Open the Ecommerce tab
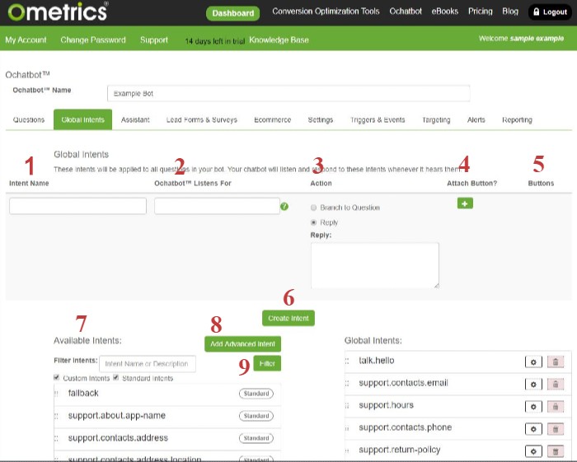This screenshot has height=462, width=577. point(272,119)
